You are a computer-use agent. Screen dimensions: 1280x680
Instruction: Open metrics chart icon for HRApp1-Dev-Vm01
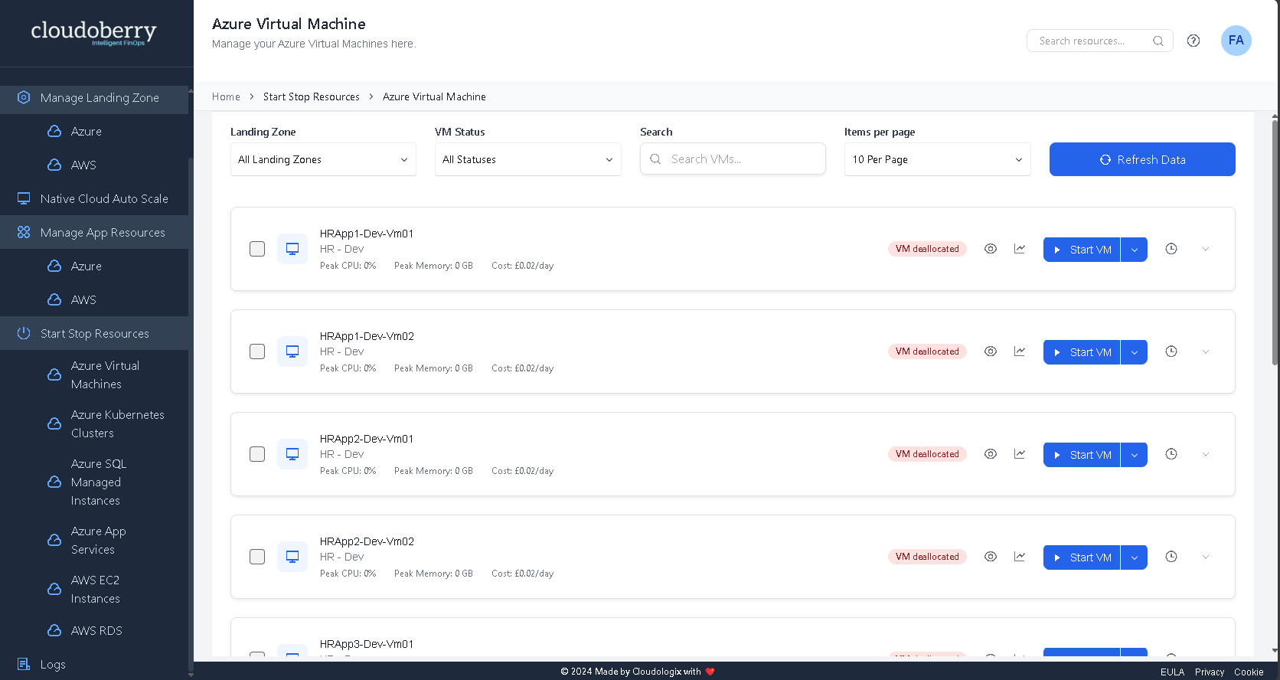pyautogui.click(x=1020, y=249)
